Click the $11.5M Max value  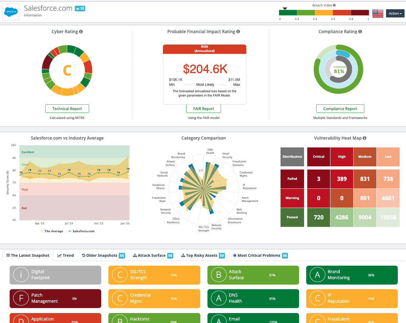234,80
